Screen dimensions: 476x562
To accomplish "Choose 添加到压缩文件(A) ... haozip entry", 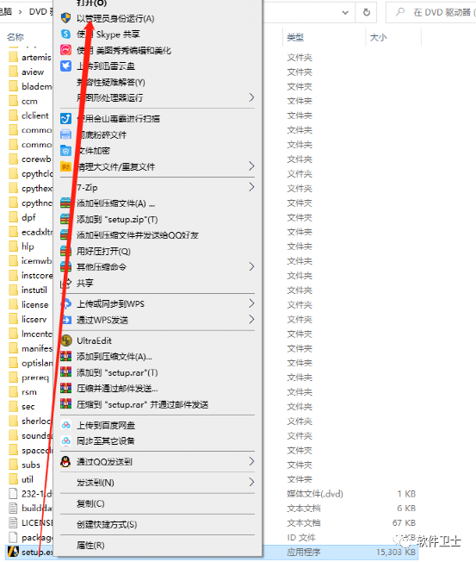I will 116,203.
